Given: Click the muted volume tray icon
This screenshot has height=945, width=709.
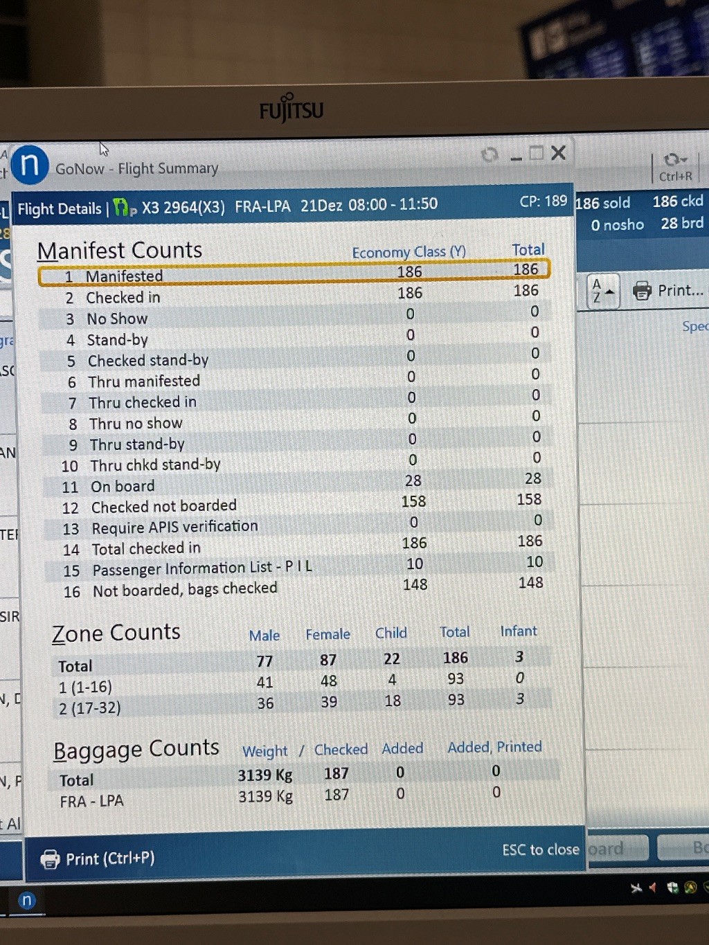Looking at the screenshot, I should (x=652, y=888).
